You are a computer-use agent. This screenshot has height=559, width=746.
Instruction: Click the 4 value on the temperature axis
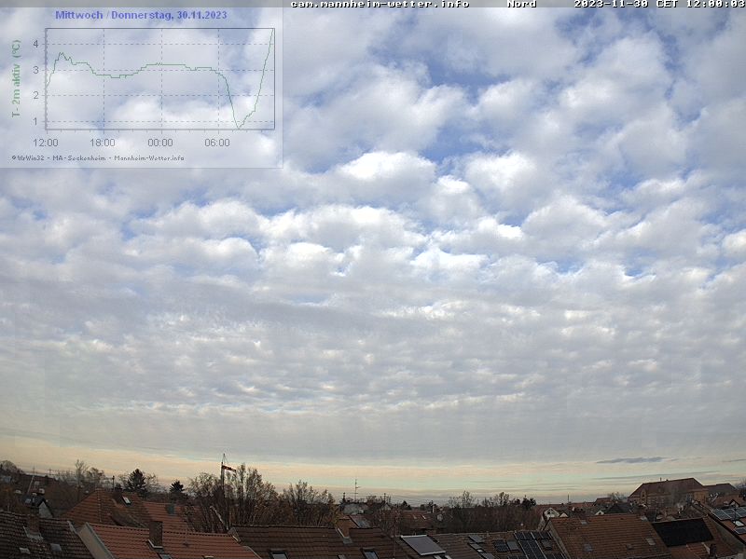[35, 44]
